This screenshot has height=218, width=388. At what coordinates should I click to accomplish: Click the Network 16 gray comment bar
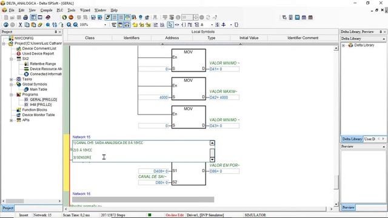coord(143,199)
